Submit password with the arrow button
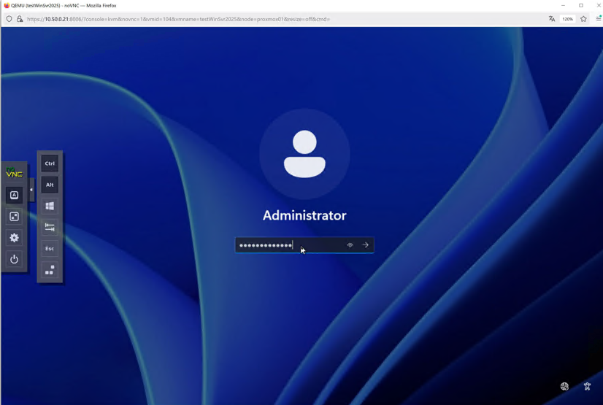This screenshot has width=603, height=405. click(x=366, y=245)
